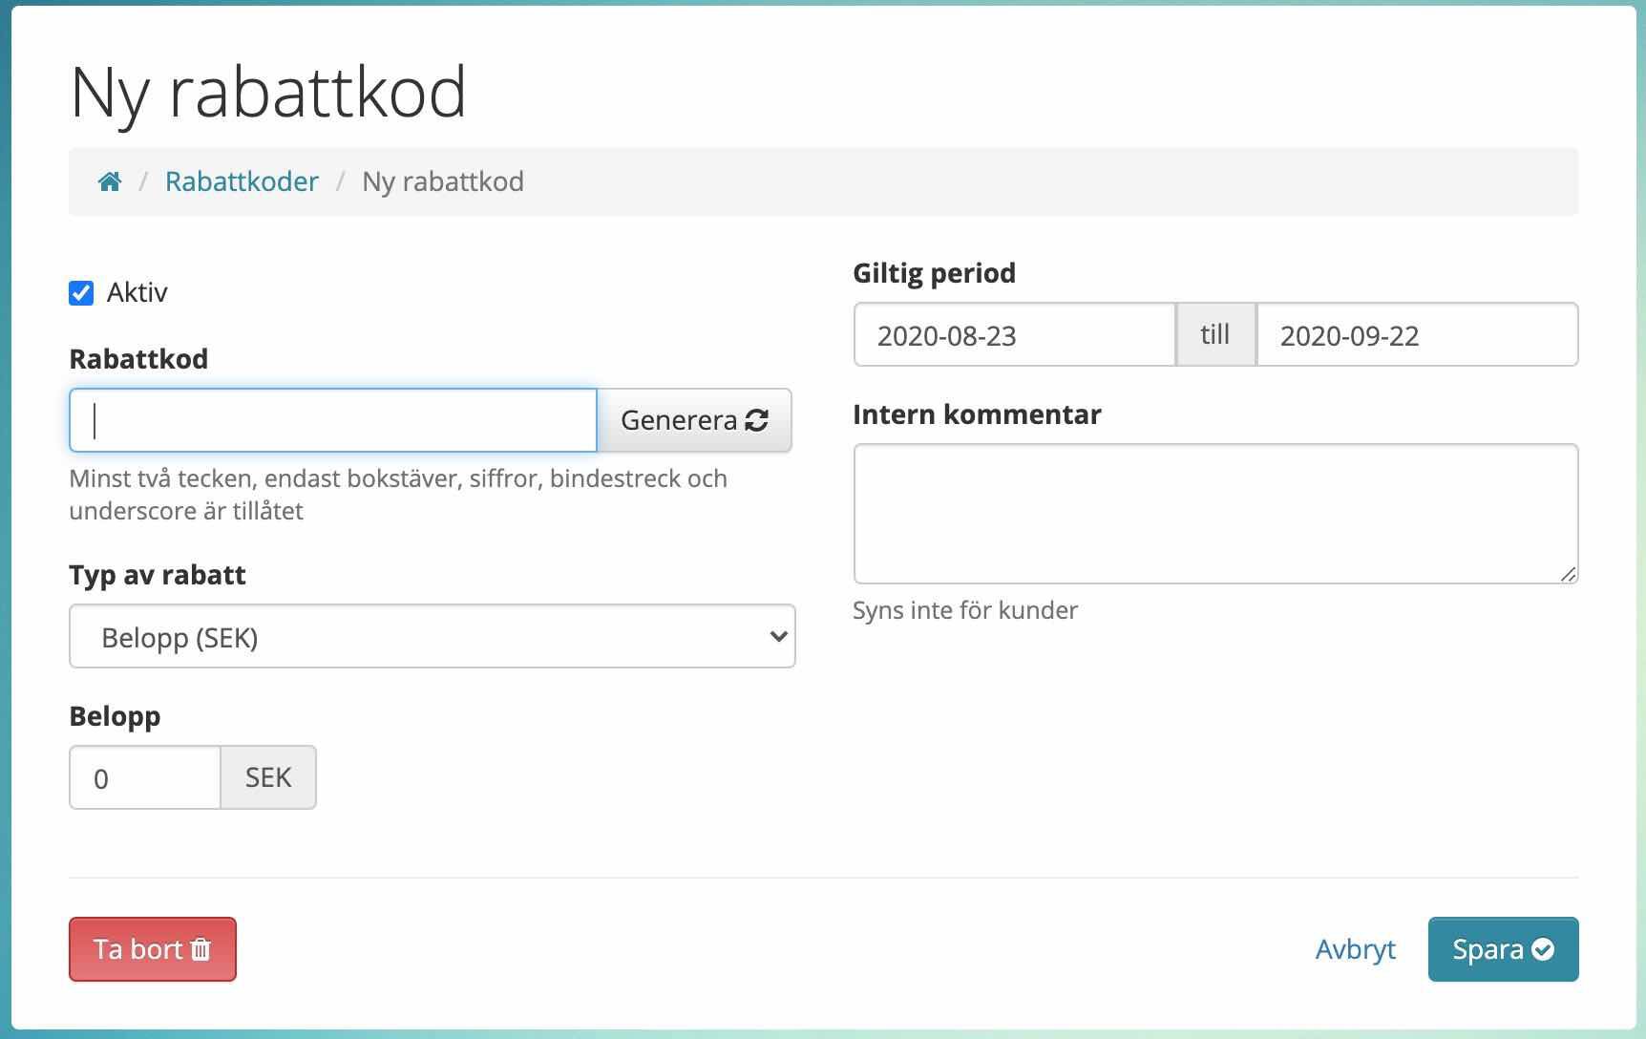Screen dimensions: 1646x1039
Task: Click the Belopp amount field
Action: [x=145, y=777]
